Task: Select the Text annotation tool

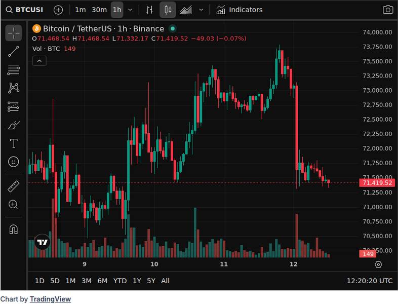Action: click(x=14, y=143)
